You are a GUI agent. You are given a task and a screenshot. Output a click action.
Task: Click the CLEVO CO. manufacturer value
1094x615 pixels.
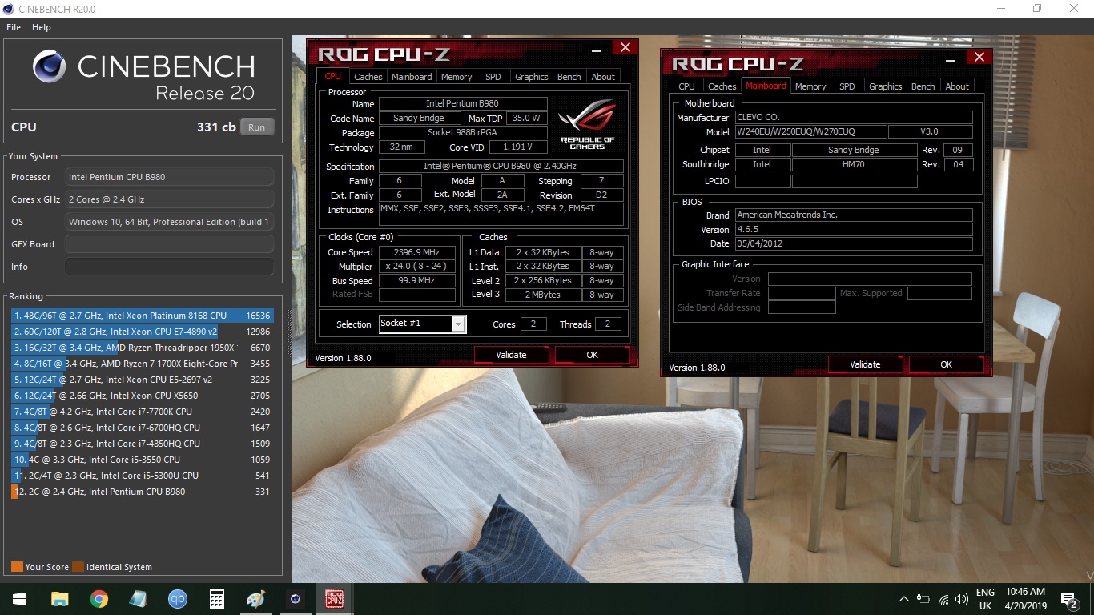854,117
